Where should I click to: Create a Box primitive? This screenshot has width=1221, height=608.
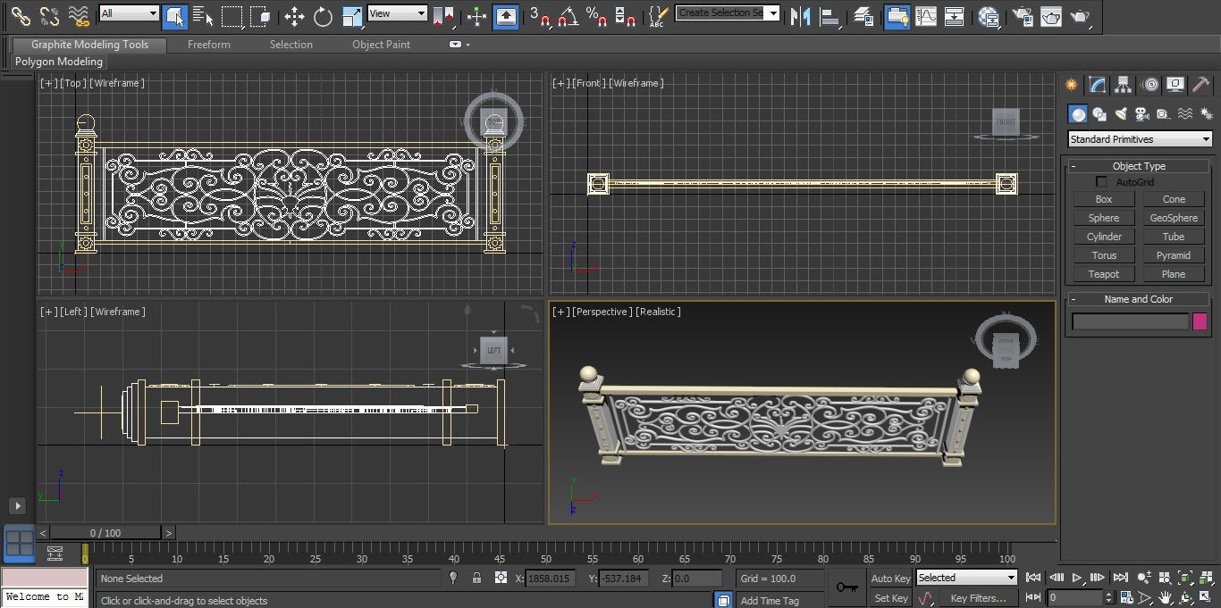tap(1104, 199)
